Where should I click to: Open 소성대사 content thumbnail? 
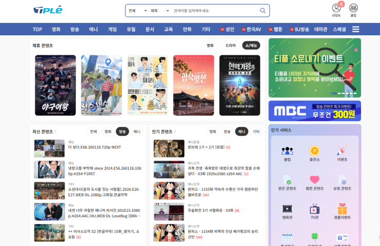(x=50, y=191)
